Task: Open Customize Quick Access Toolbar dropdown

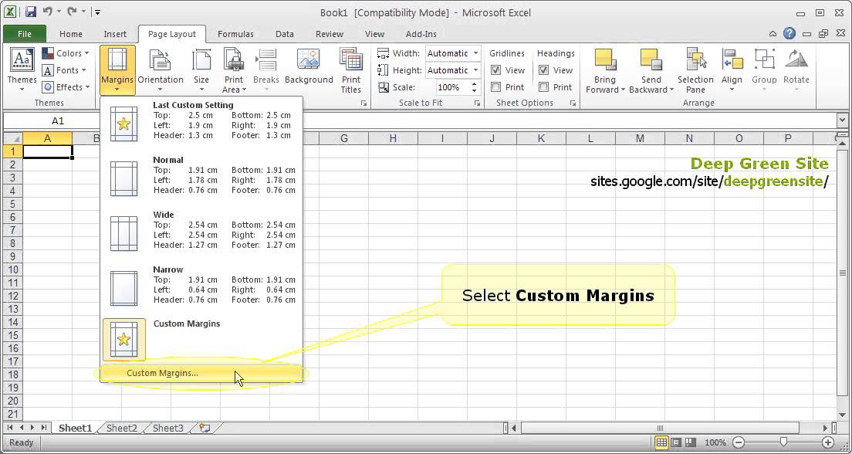Action: tap(97, 12)
